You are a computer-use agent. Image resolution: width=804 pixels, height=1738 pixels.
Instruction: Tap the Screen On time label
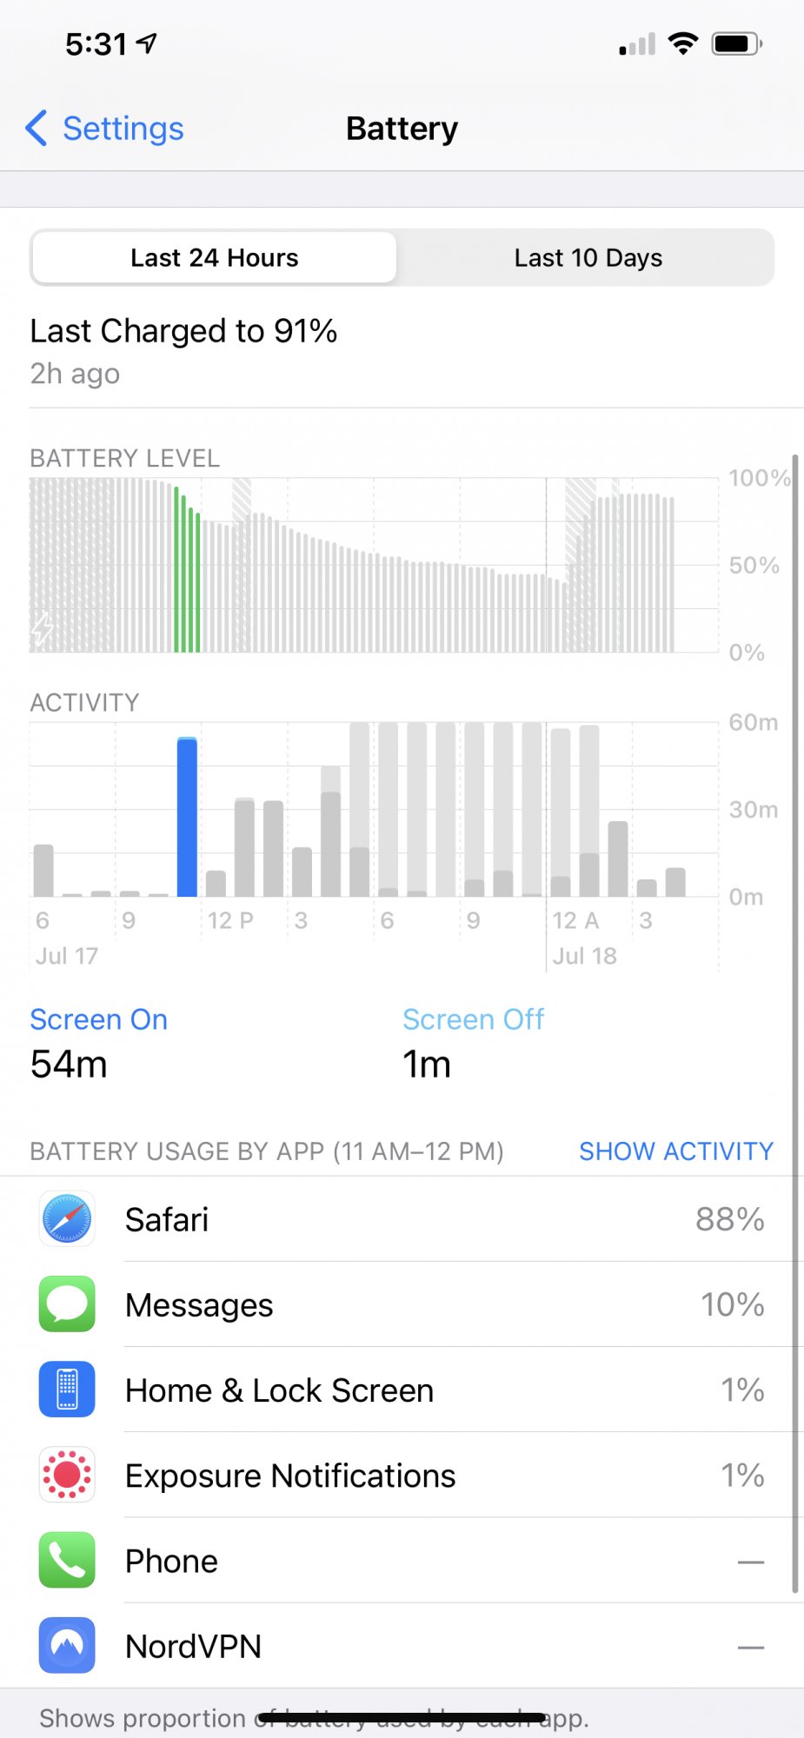click(x=98, y=1019)
